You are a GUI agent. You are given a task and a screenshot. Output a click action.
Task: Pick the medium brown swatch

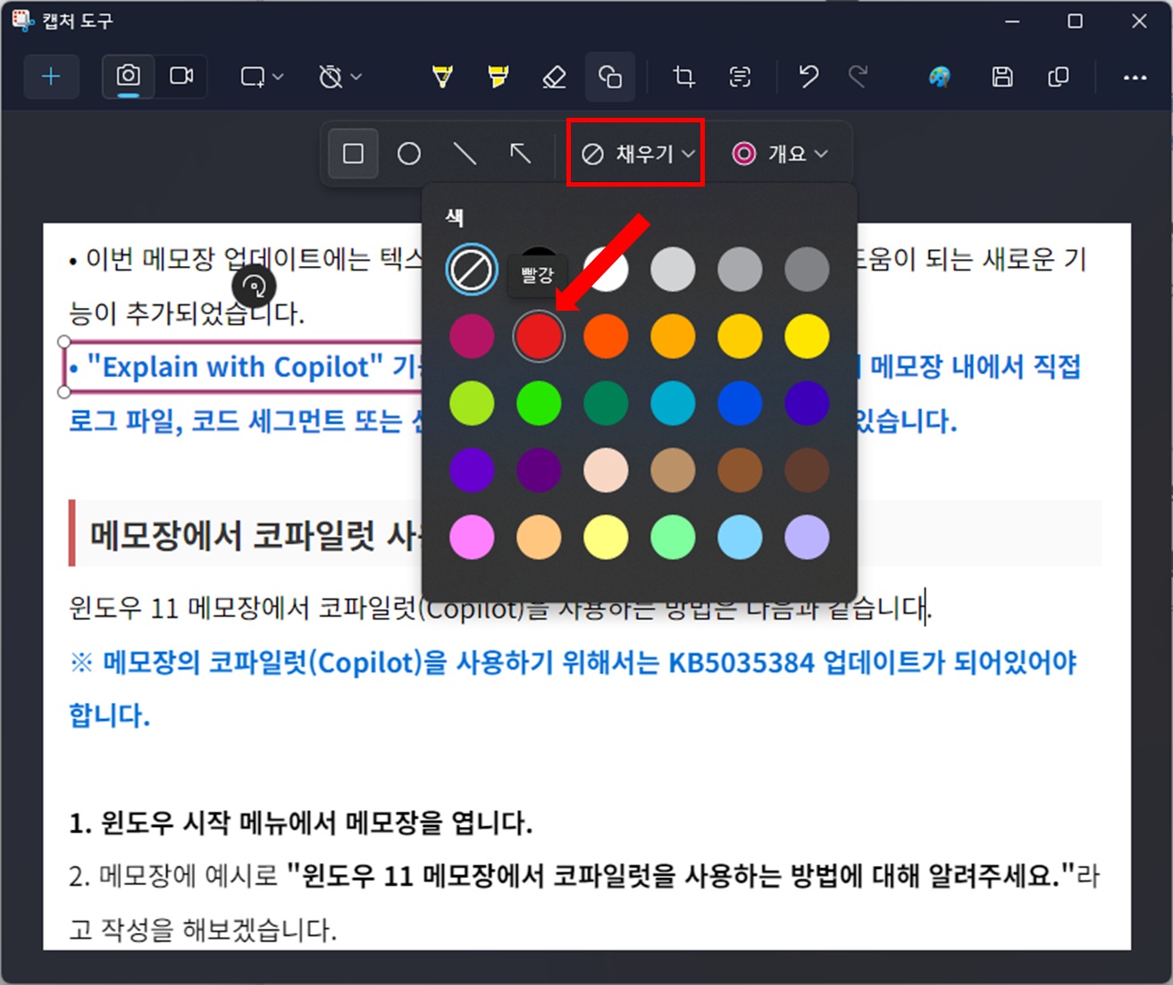(740, 471)
